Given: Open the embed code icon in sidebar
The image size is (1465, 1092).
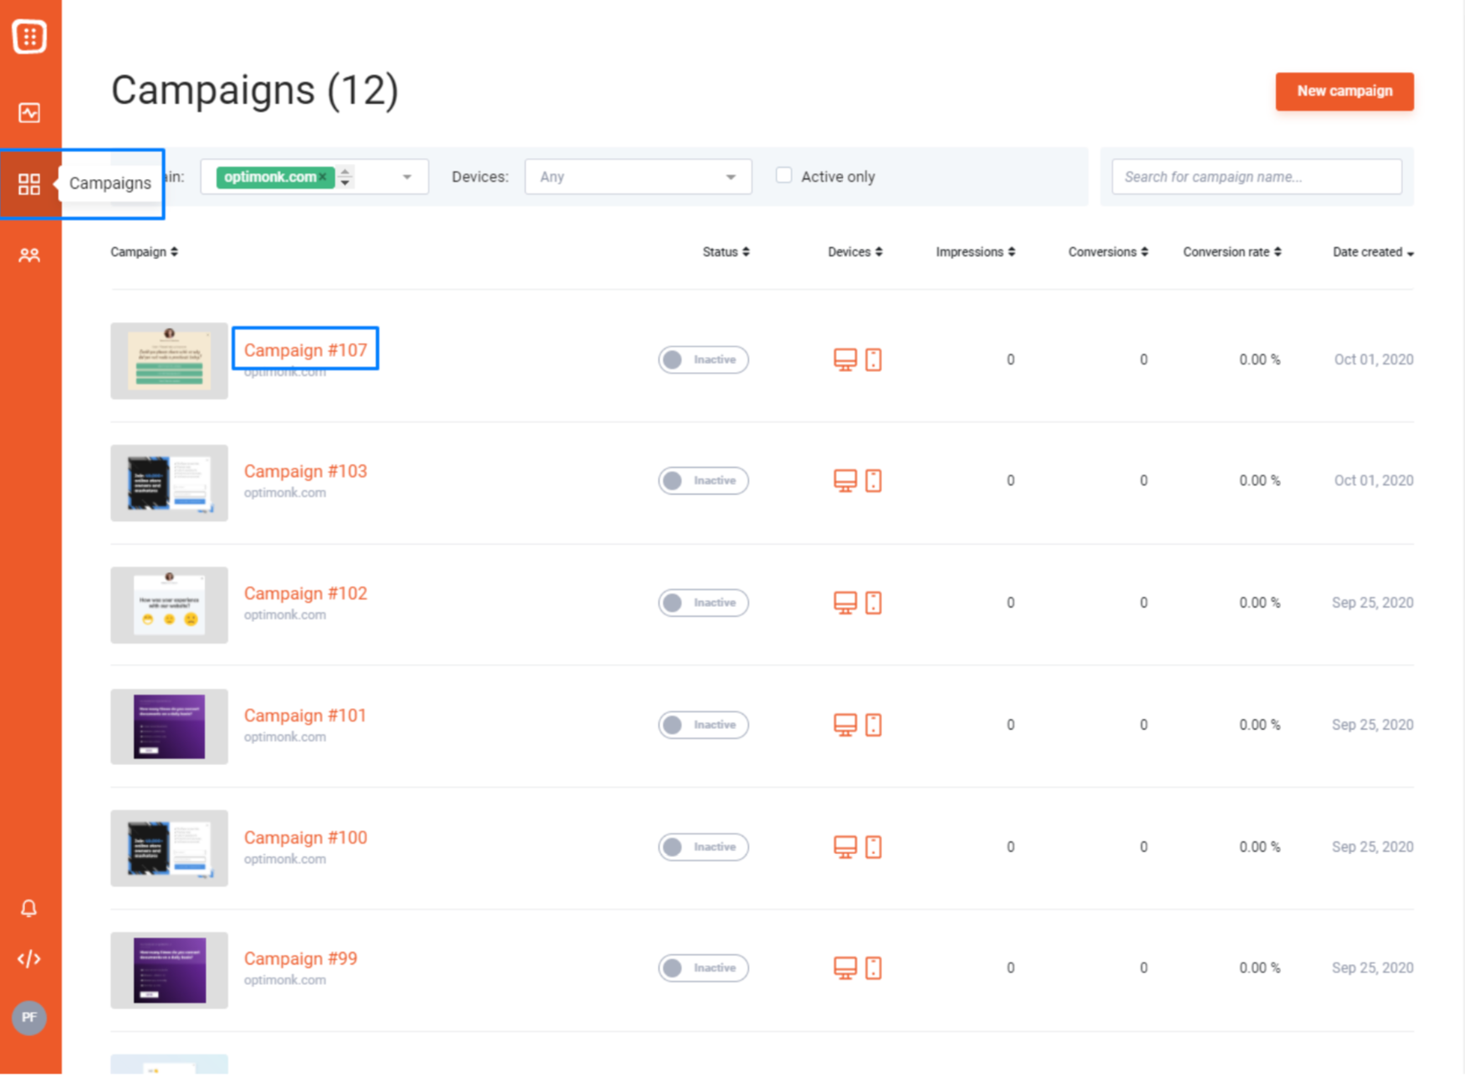Looking at the screenshot, I should tap(29, 959).
